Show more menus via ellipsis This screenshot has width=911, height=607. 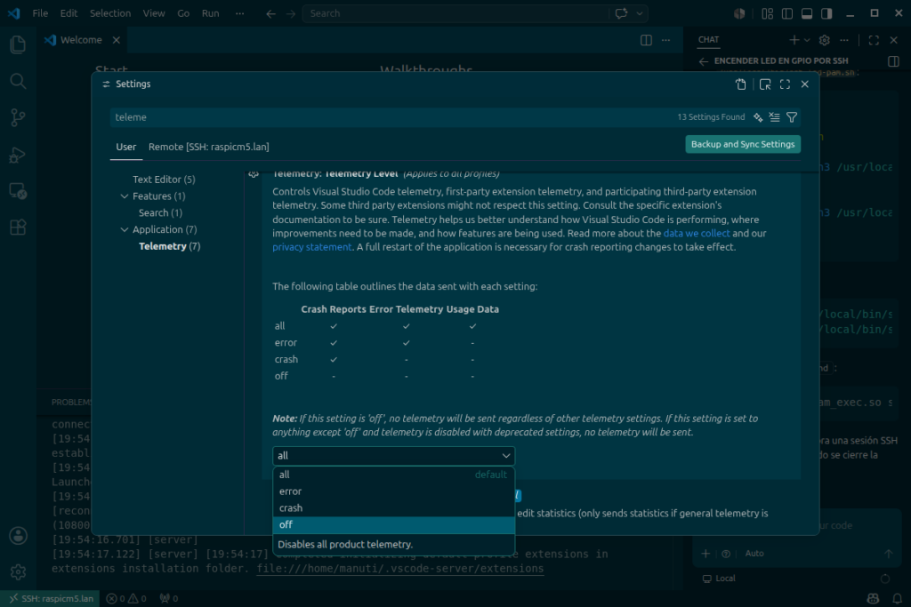(240, 13)
